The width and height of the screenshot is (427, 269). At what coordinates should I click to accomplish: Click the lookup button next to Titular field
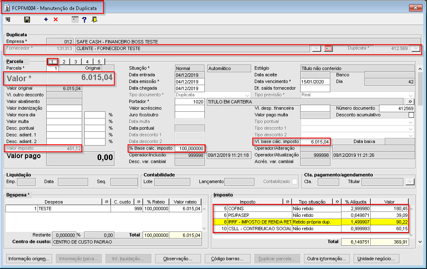coord(410,181)
